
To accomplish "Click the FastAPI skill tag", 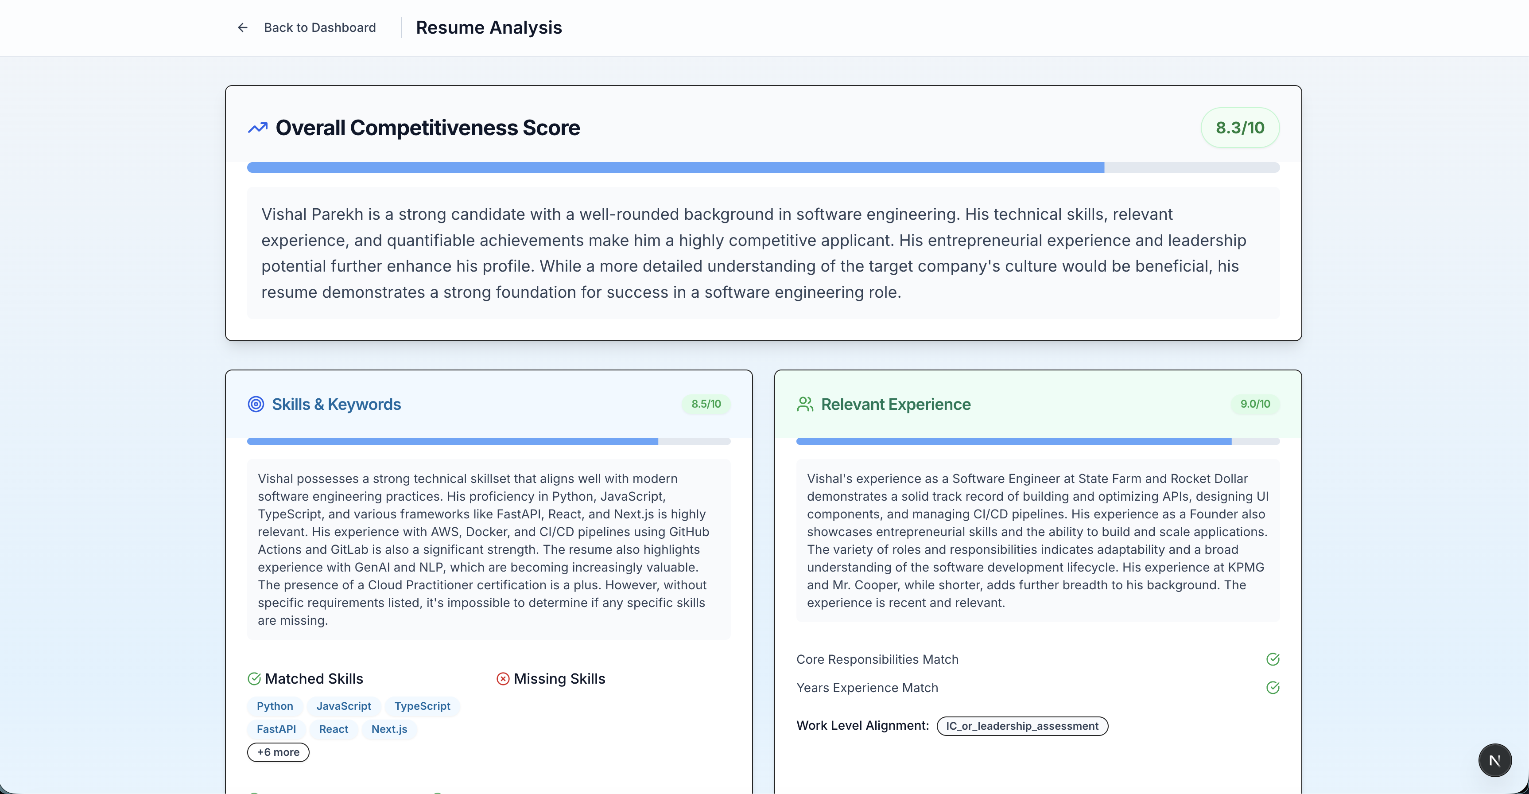I will tap(276, 729).
